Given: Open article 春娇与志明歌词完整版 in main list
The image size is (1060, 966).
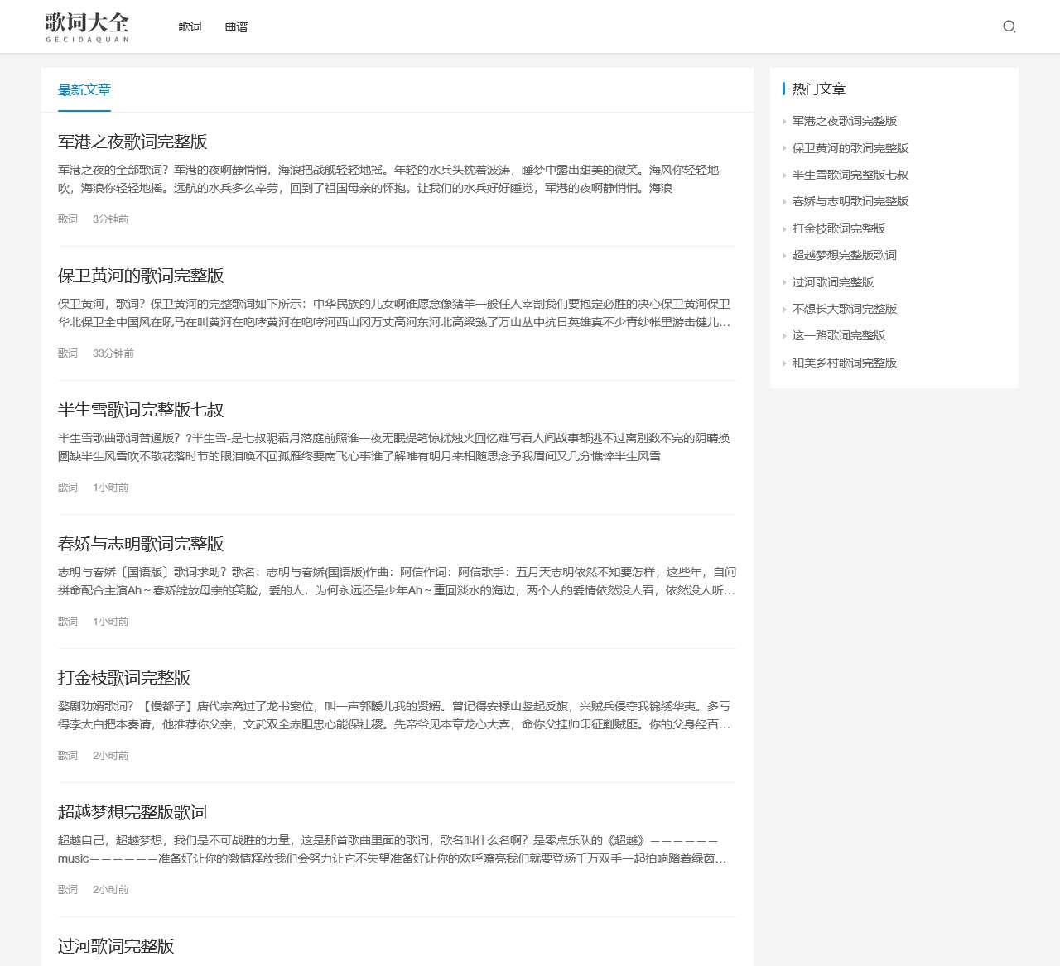Looking at the screenshot, I should click(141, 544).
